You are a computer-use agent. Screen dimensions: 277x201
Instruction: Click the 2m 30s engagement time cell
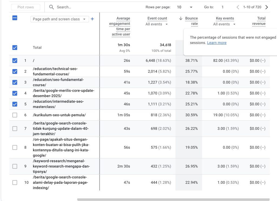pyautogui.click(x=124, y=166)
